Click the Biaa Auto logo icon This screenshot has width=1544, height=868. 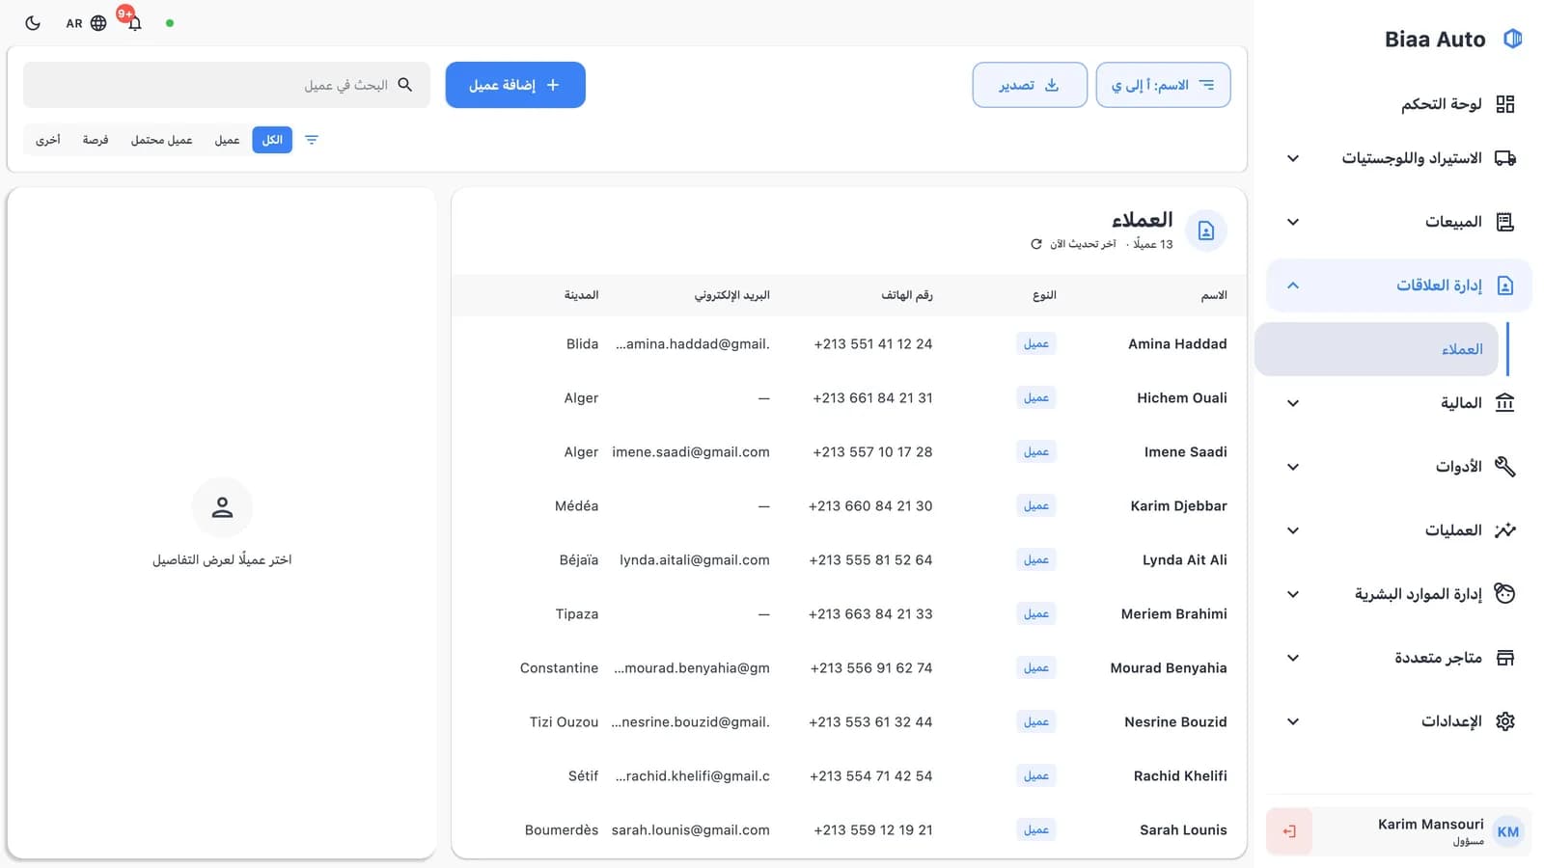click(x=1512, y=39)
